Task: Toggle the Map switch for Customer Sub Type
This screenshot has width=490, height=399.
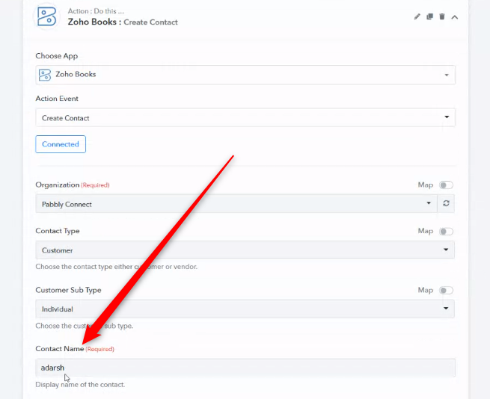Action: pos(446,291)
